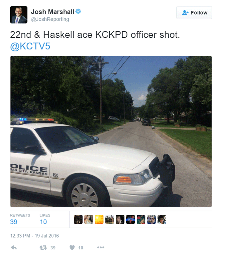Image resolution: width=225 pixels, height=262 pixels.
Task: Retweet using the retweet icon
Action: pyautogui.click(x=43, y=247)
